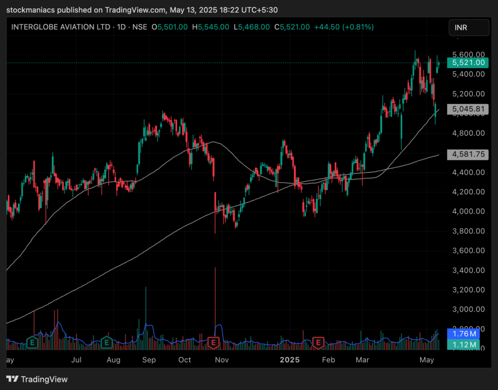498x390 pixels.
Task: Open the INR currency selector
Action: [469, 28]
